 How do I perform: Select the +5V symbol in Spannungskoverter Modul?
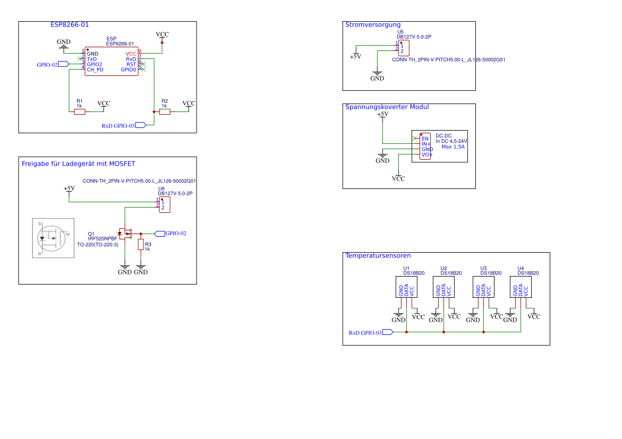pyautogui.click(x=382, y=114)
